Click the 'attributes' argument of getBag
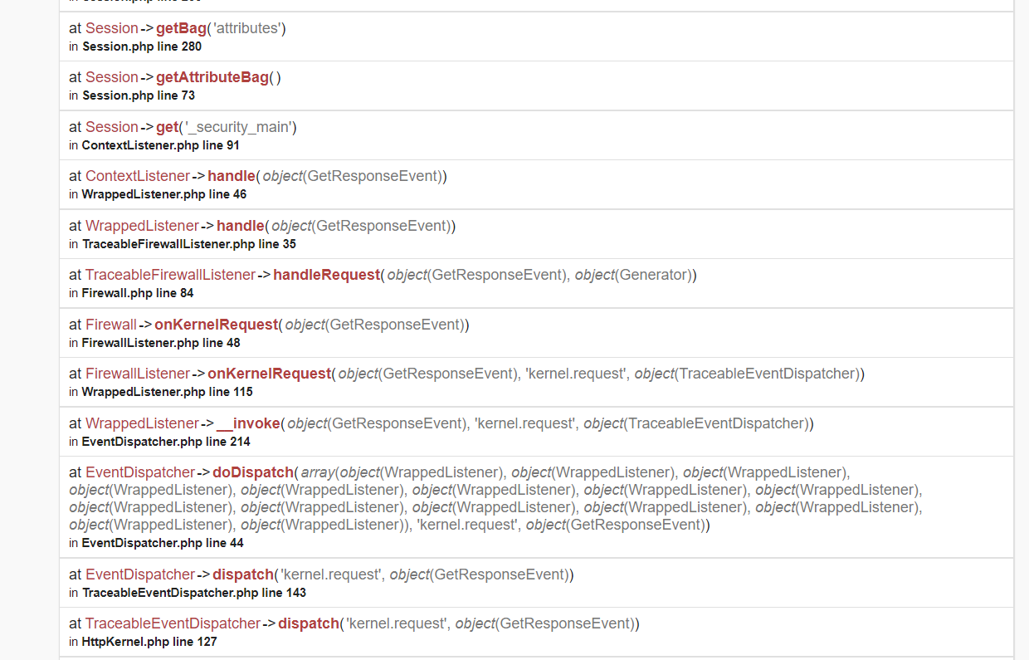The image size is (1029, 660). point(247,28)
